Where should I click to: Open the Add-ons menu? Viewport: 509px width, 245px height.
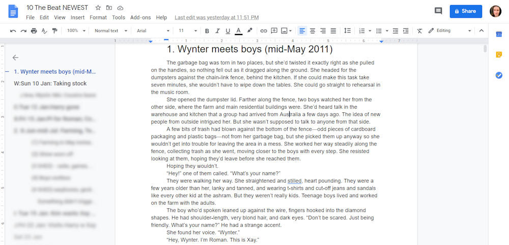point(140,17)
